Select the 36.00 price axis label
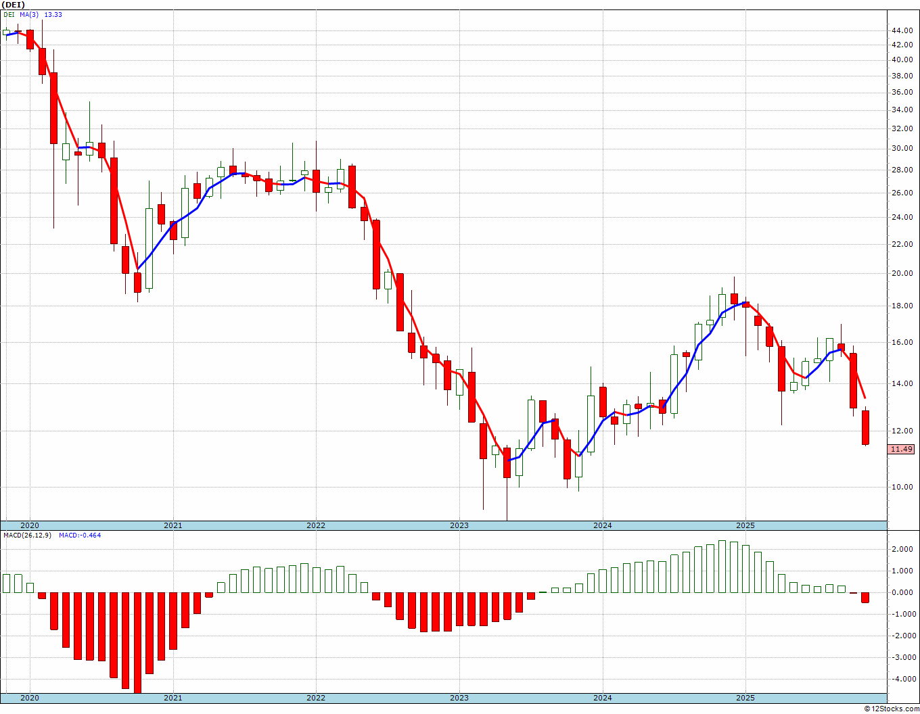920x714 pixels. pos(901,91)
